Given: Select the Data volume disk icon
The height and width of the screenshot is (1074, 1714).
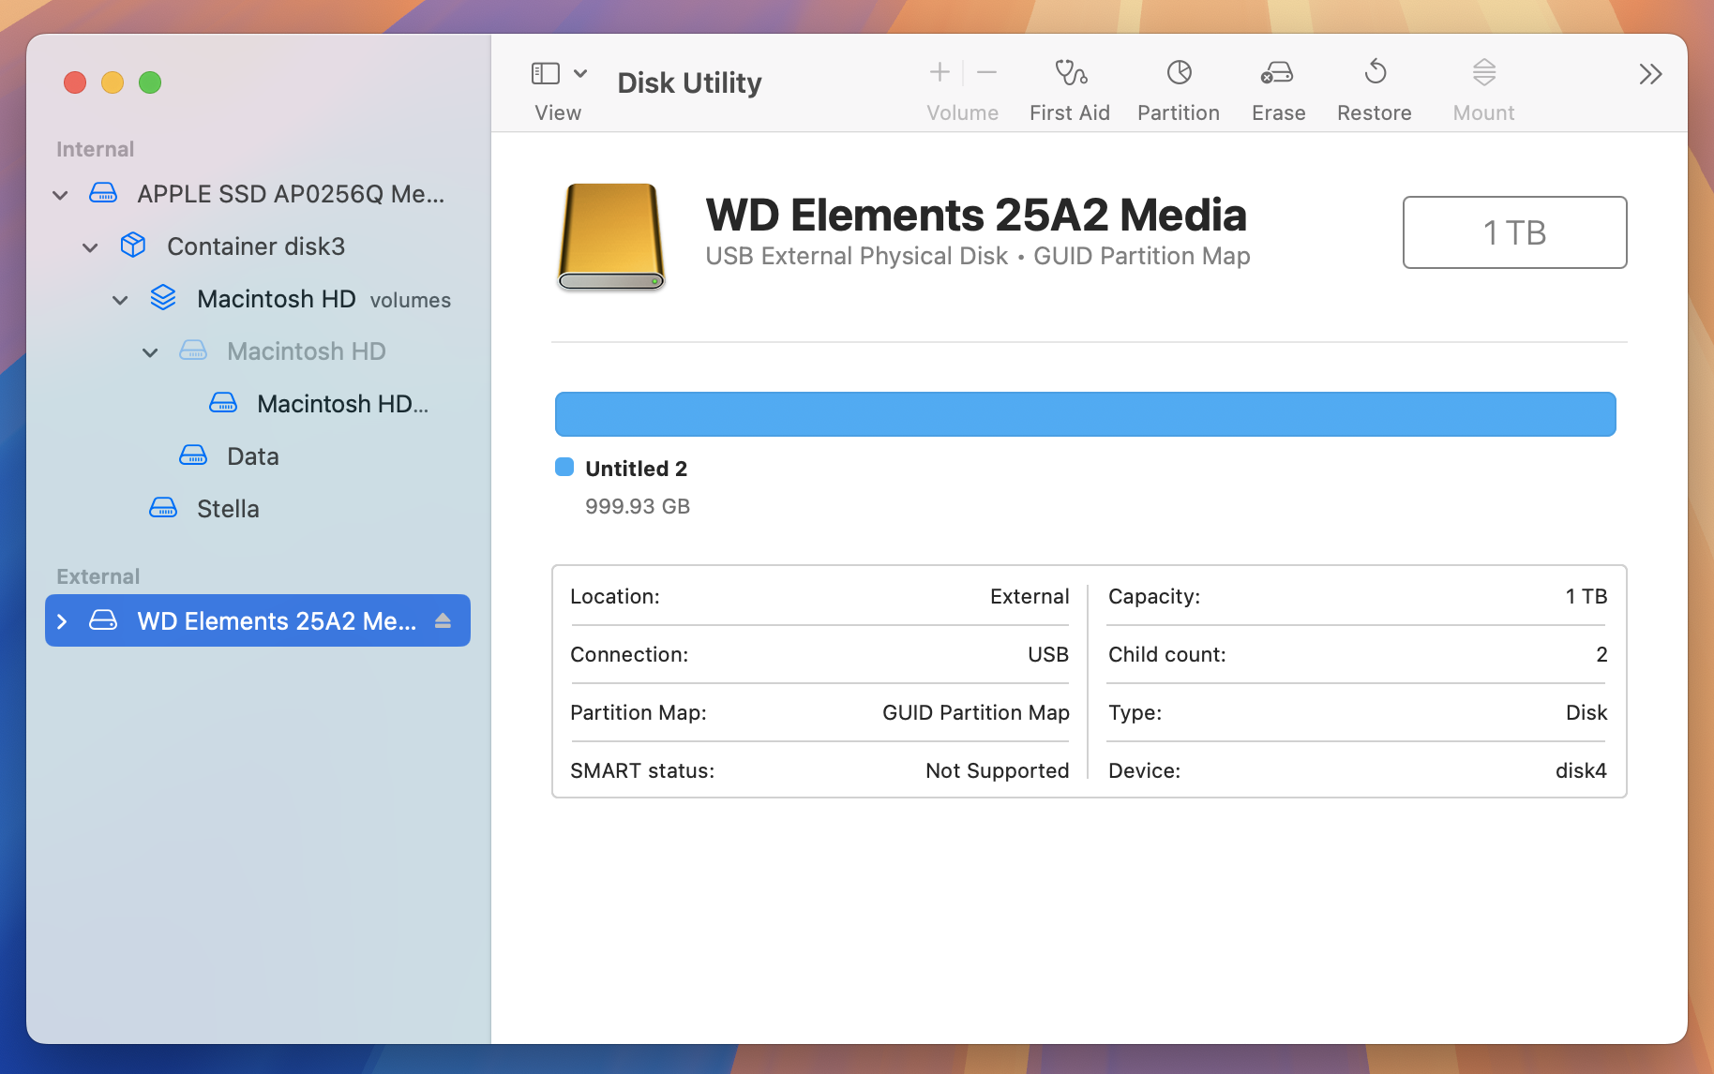Looking at the screenshot, I should coord(193,455).
